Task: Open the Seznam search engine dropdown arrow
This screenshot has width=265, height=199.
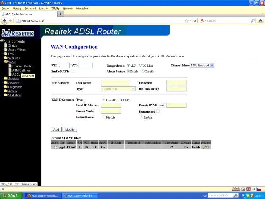Action: point(205,21)
